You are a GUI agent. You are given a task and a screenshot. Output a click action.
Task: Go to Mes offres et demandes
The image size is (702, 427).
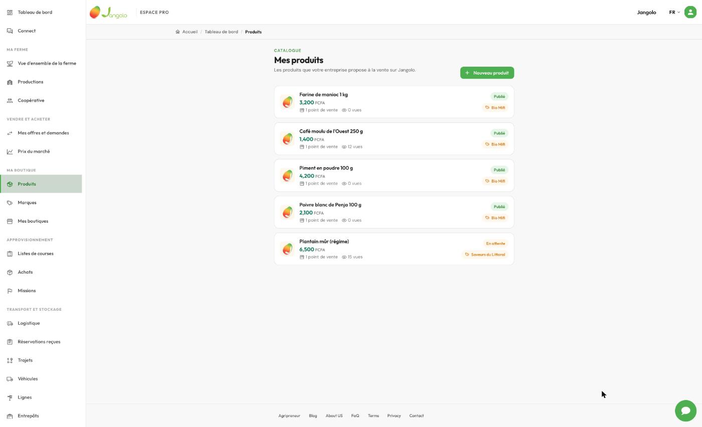41,133
